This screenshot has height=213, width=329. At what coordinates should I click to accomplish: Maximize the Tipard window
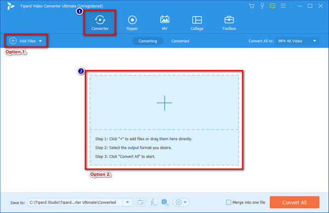click(x=310, y=6)
